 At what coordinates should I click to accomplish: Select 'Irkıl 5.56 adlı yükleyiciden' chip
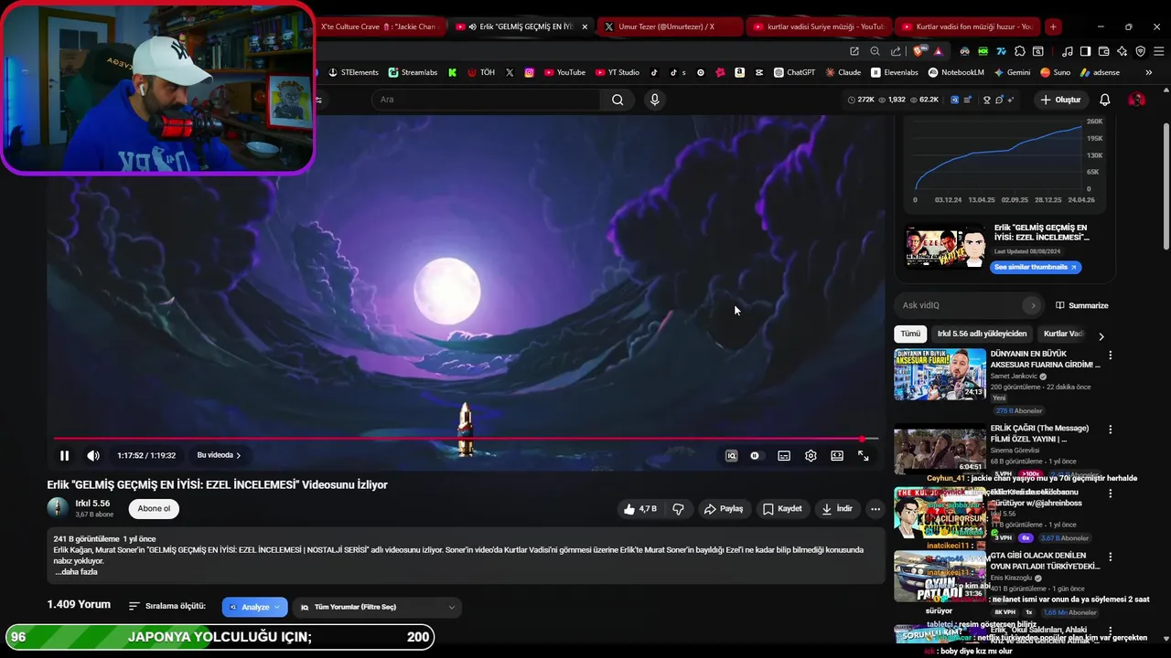[x=982, y=334]
